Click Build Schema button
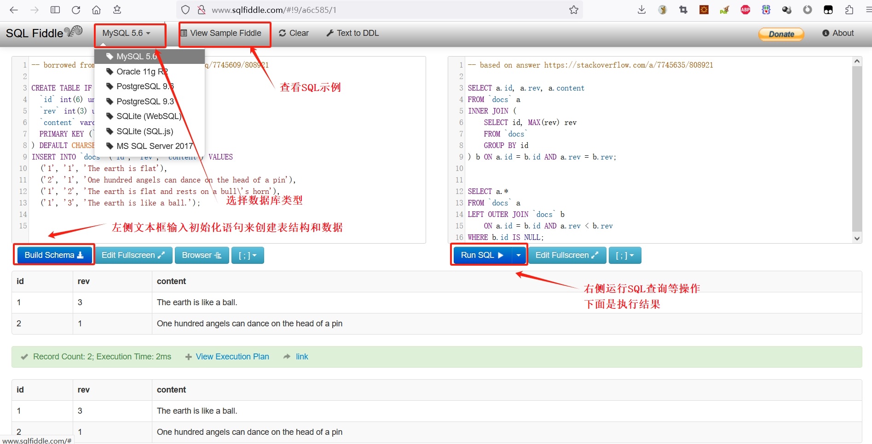The image size is (872, 444). click(x=54, y=255)
